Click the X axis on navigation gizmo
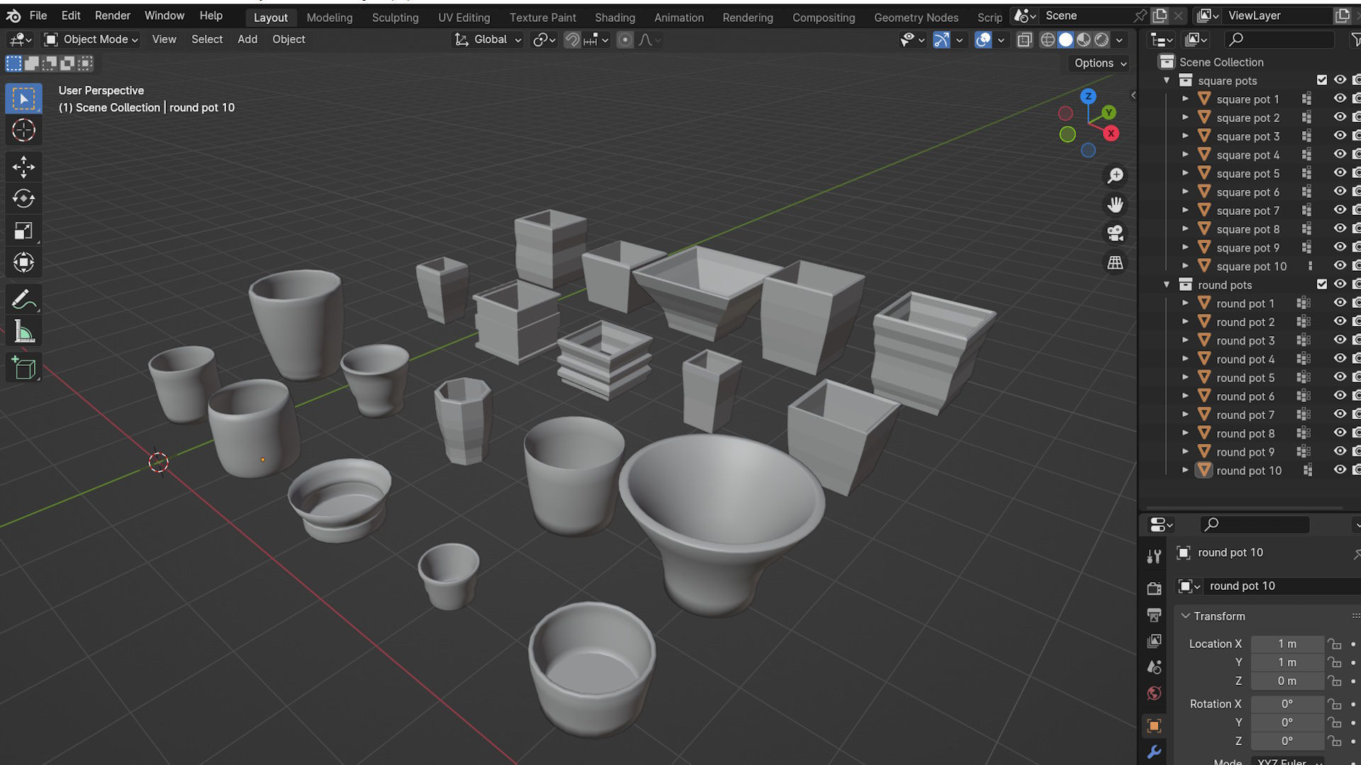Image resolution: width=1361 pixels, height=765 pixels. 1111,133
